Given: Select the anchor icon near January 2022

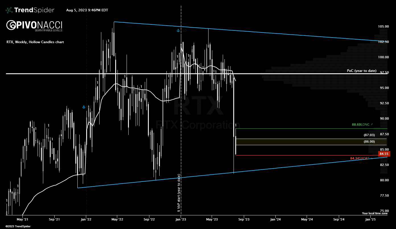Looking at the screenshot, I should pyautogui.click(x=84, y=107).
